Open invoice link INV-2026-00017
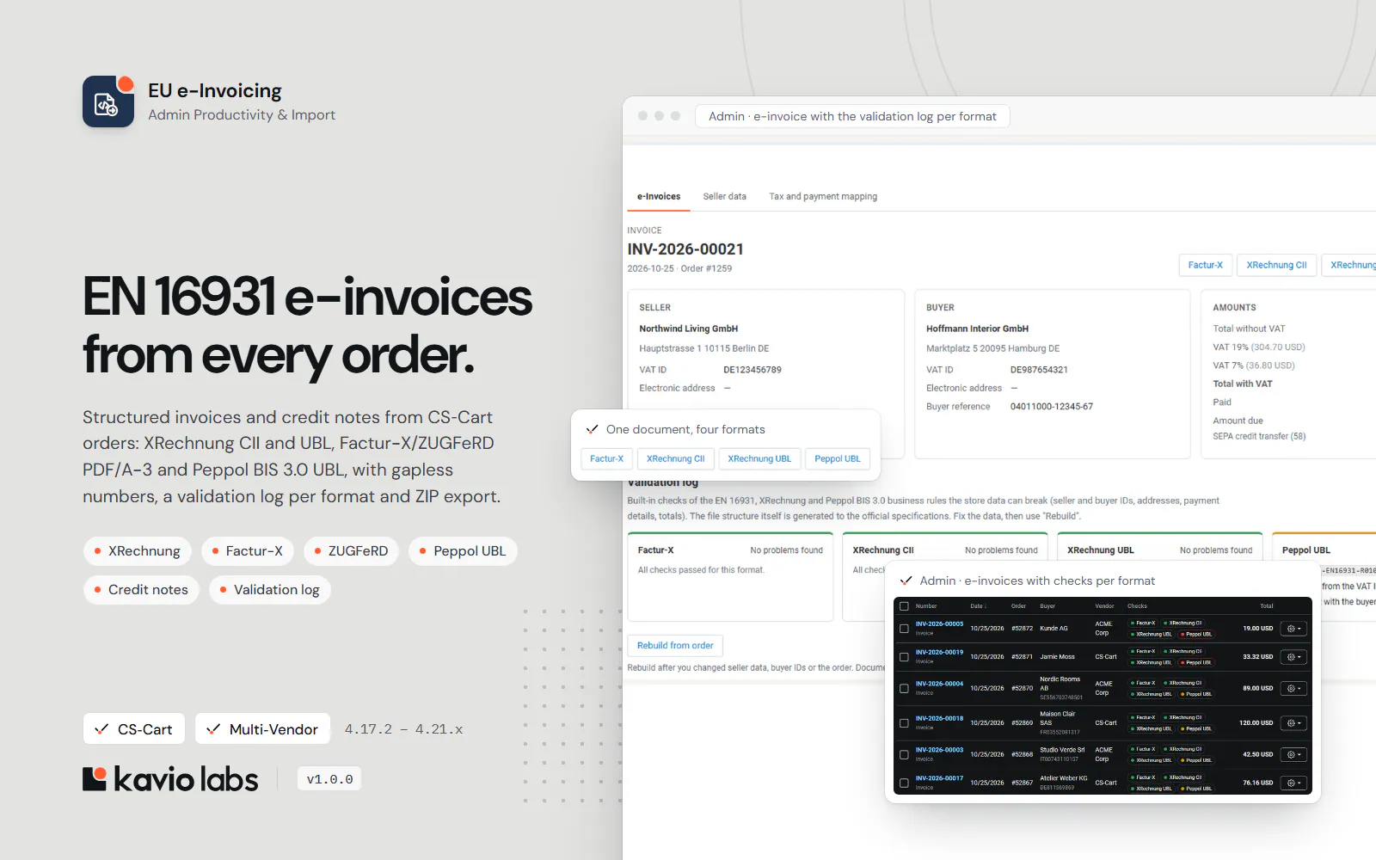Viewport: 1376px width, 860px height. [x=939, y=778]
